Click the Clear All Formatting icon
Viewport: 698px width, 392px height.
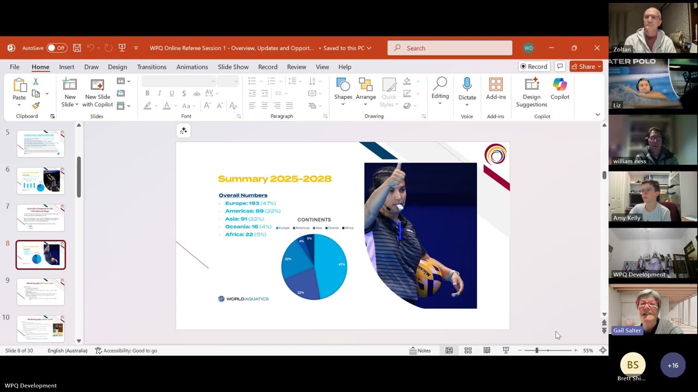(233, 106)
